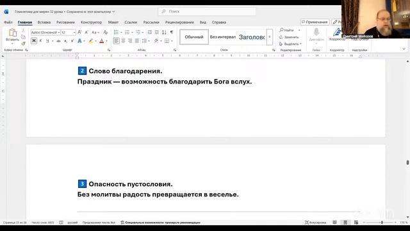The width and height of the screenshot is (410, 231).
Task: Open the Editor (Корректор) icon
Action: [x=337, y=33]
